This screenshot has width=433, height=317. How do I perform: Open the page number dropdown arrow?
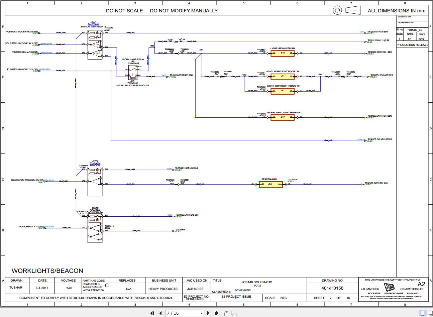201,313
